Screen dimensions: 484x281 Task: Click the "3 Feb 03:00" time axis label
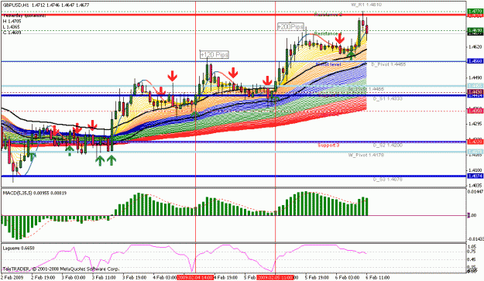point(74,278)
